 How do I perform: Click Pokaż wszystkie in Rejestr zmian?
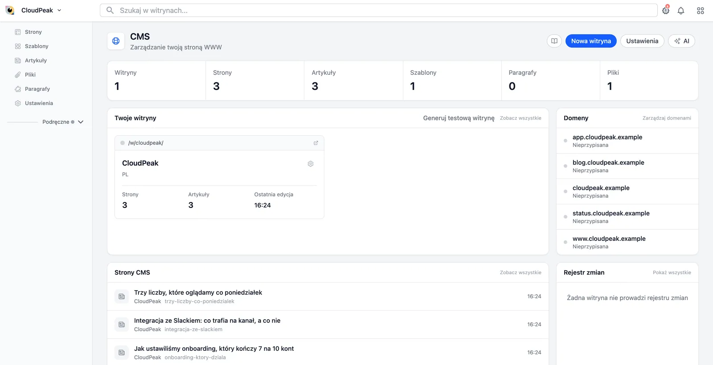click(672, 272)
